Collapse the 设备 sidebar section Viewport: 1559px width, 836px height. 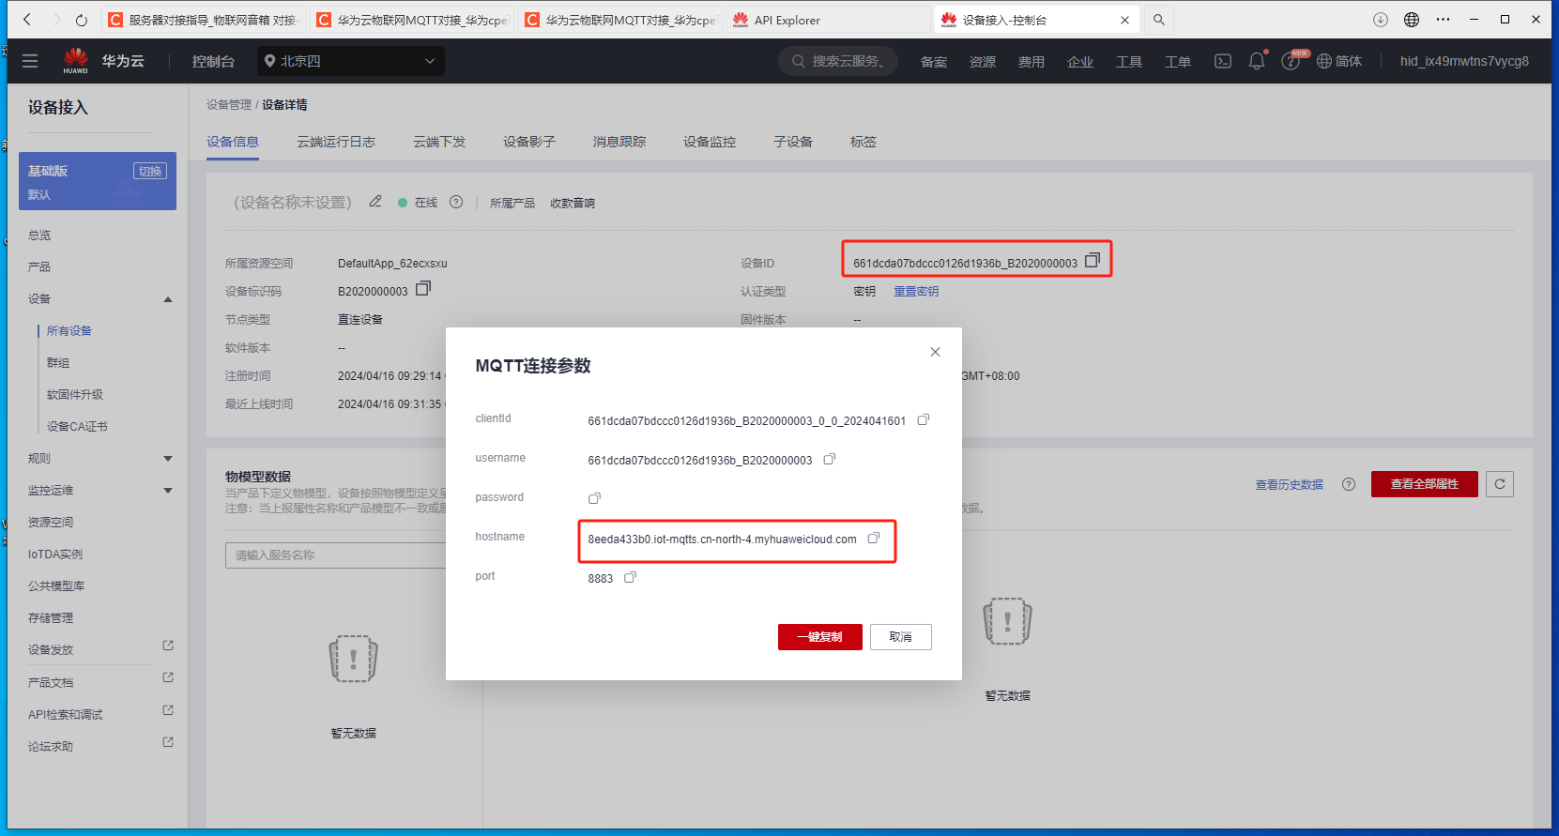(x=168, y=299)
